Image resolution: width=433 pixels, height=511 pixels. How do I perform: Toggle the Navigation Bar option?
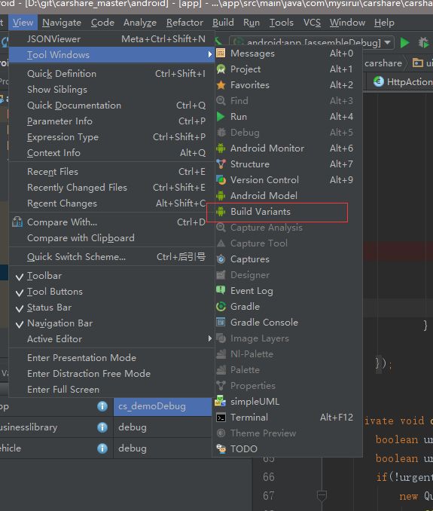click(111, 323)
